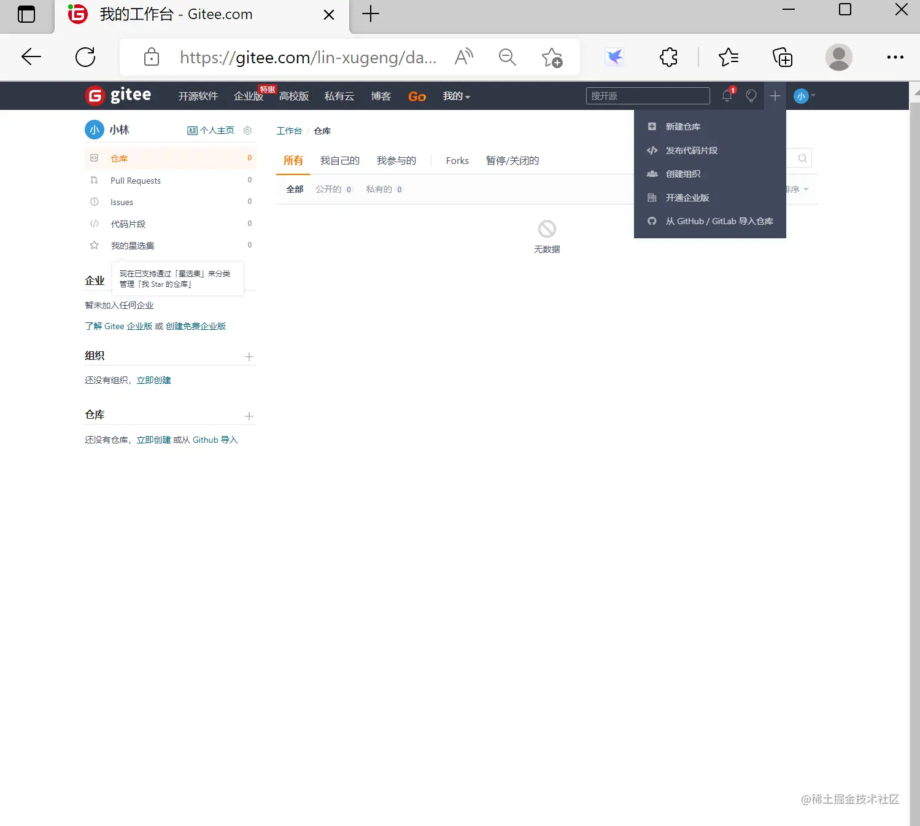Open 私有云 in the navbar

click(x=339, y=96)
